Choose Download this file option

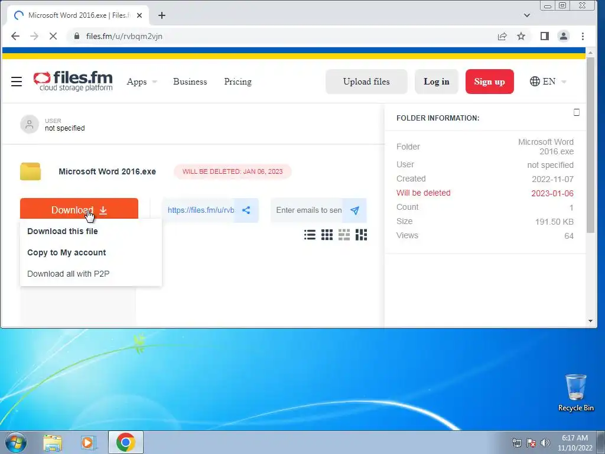tap(63, 231)
